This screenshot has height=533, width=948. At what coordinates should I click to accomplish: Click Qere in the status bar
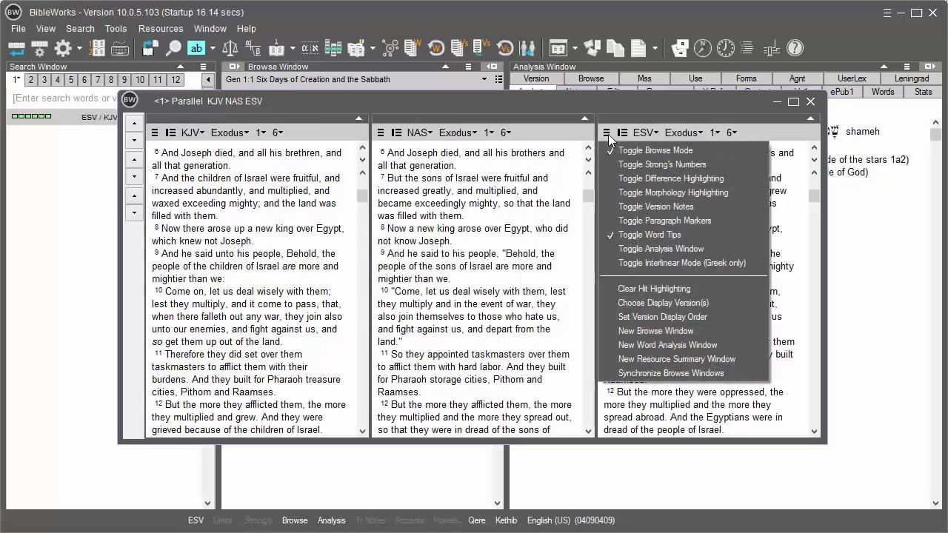coord(477,520)
